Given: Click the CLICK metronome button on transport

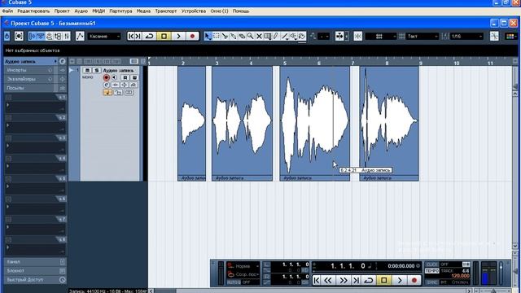Looking at the screenshot, I should [x=432, y=265].
